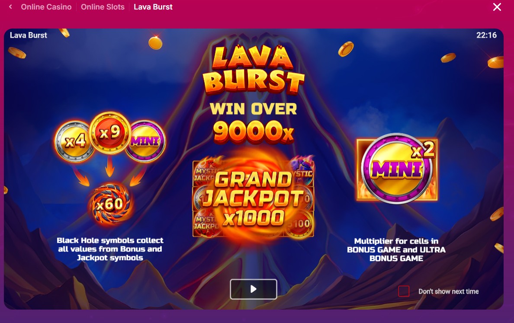
Task: Click the x60 Black Hole symbol
Action: click(x=110, y=205)
